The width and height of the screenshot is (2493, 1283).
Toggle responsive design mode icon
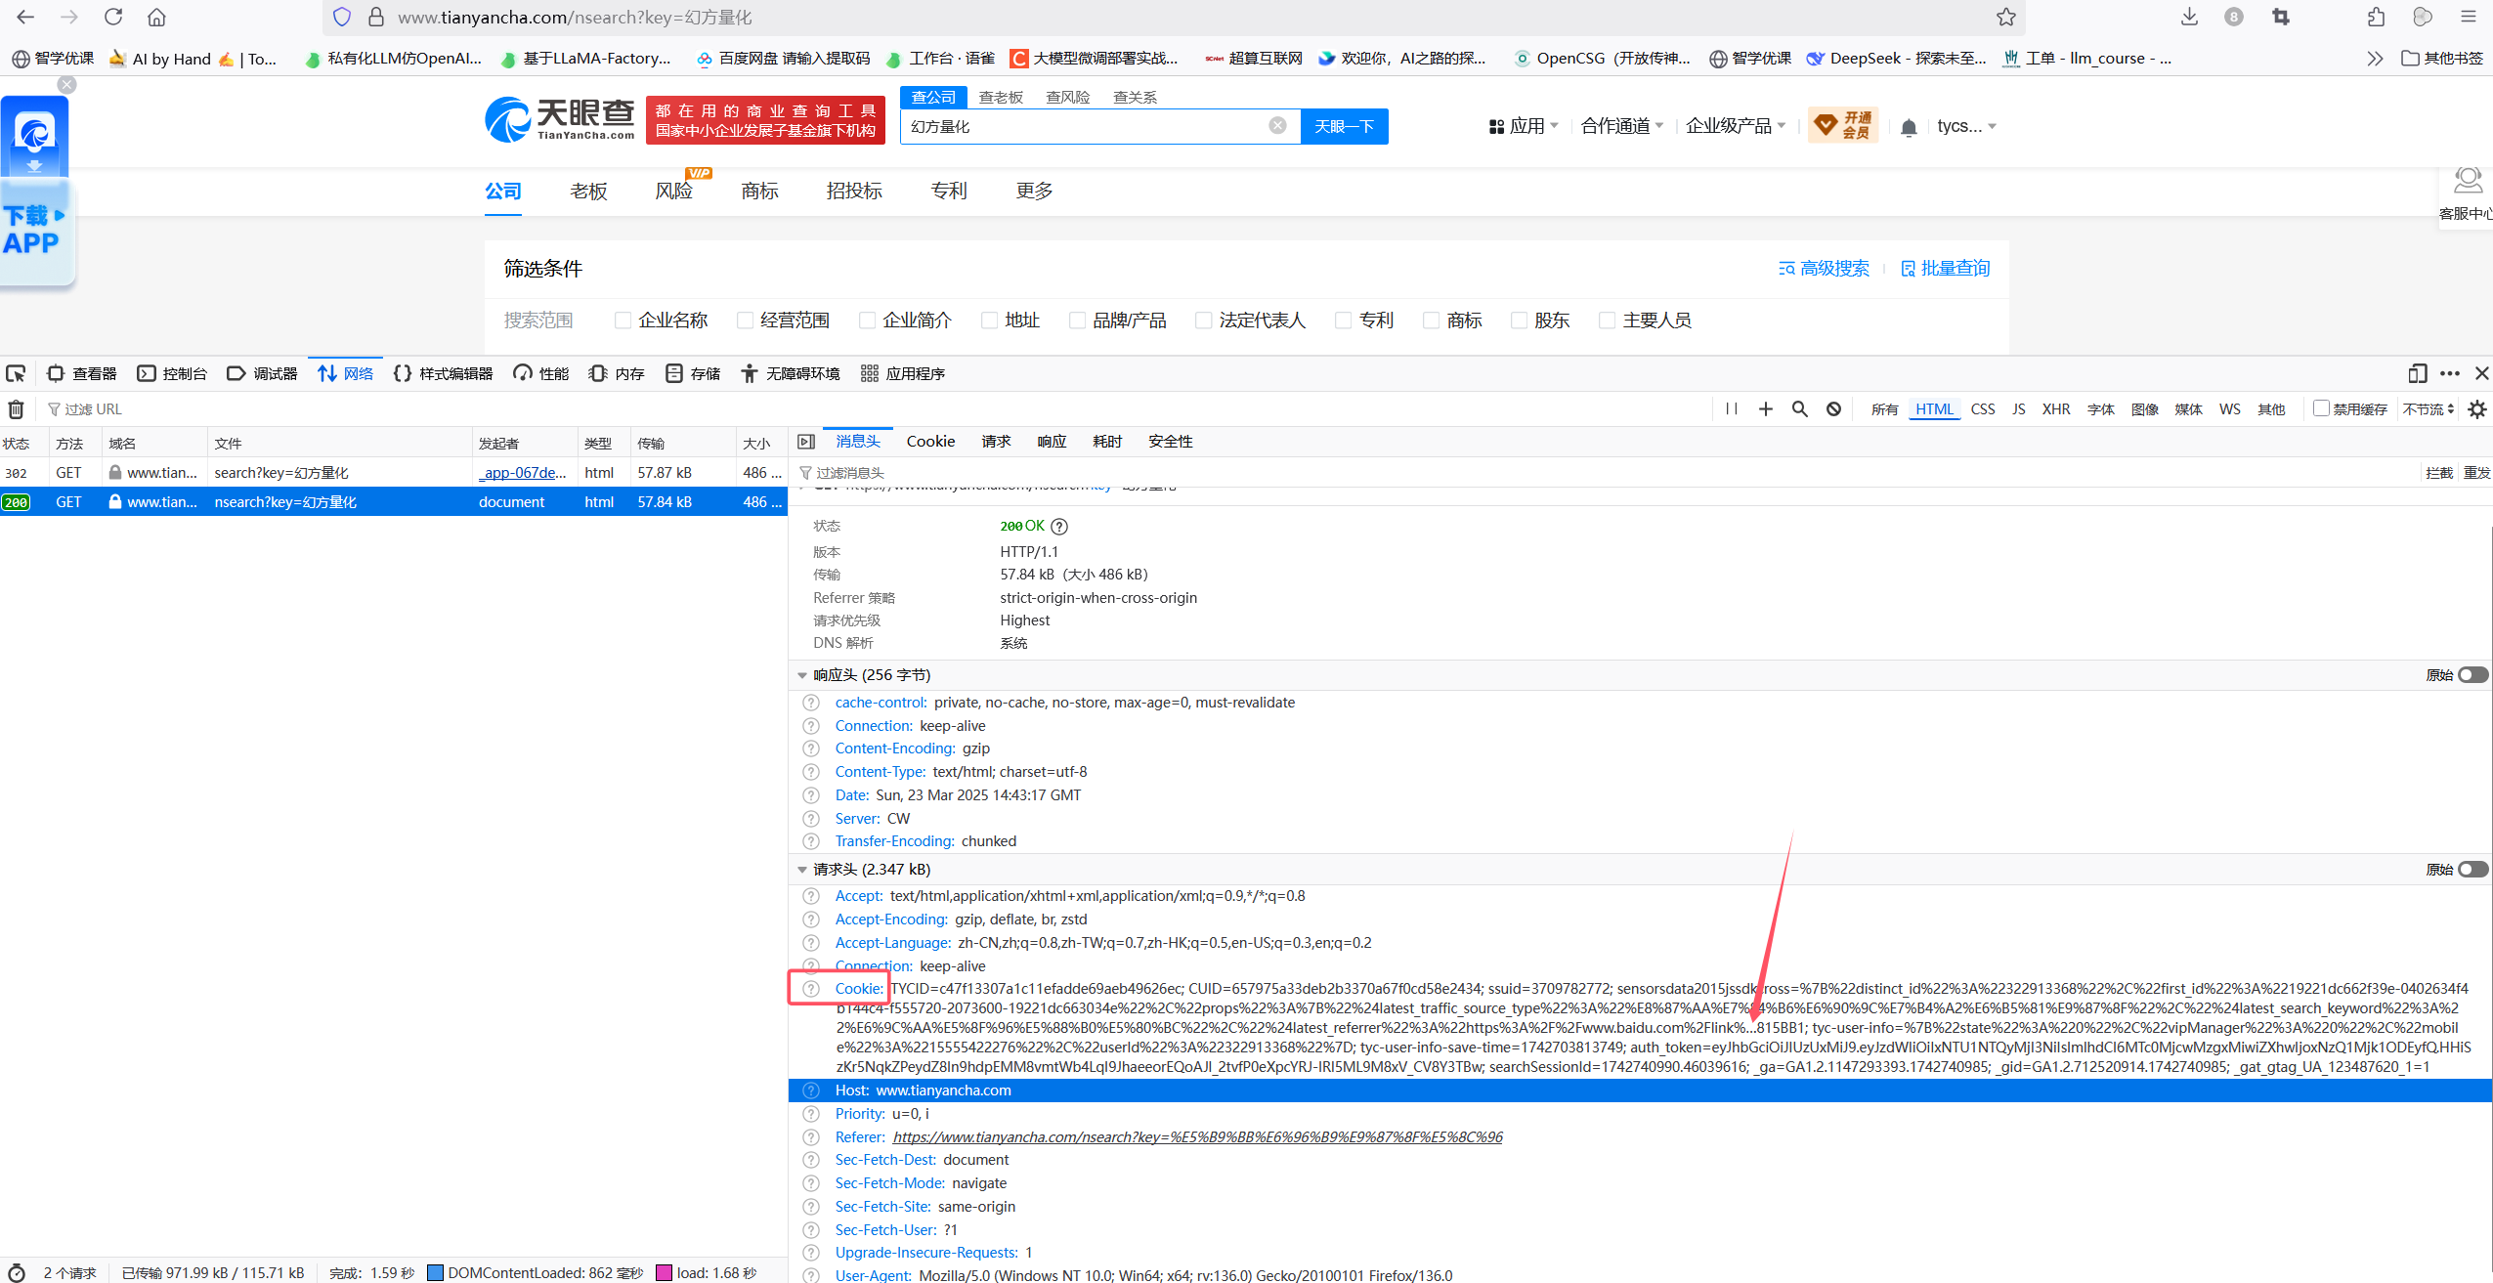[2417, 373]
